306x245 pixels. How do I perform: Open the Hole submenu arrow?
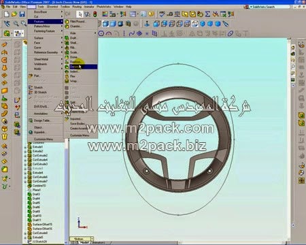[95, 33]
